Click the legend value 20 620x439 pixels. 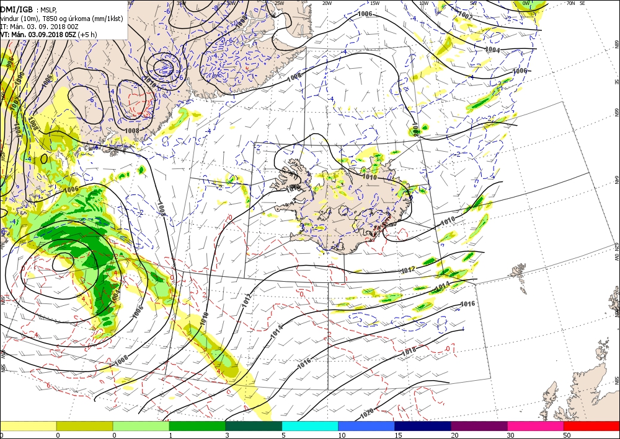pyautogui.click(x=454, y=435)
